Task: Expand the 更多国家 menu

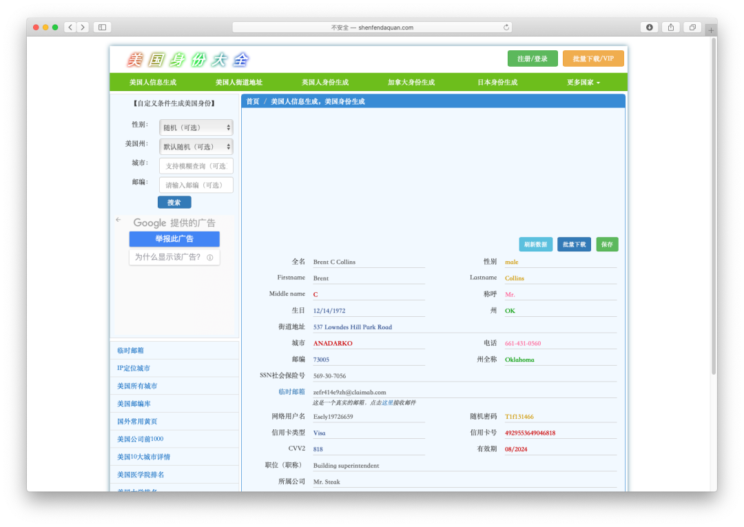Action: 583,82
